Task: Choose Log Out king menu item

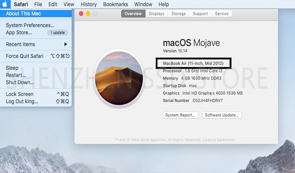Action: [x=36, y=101]
